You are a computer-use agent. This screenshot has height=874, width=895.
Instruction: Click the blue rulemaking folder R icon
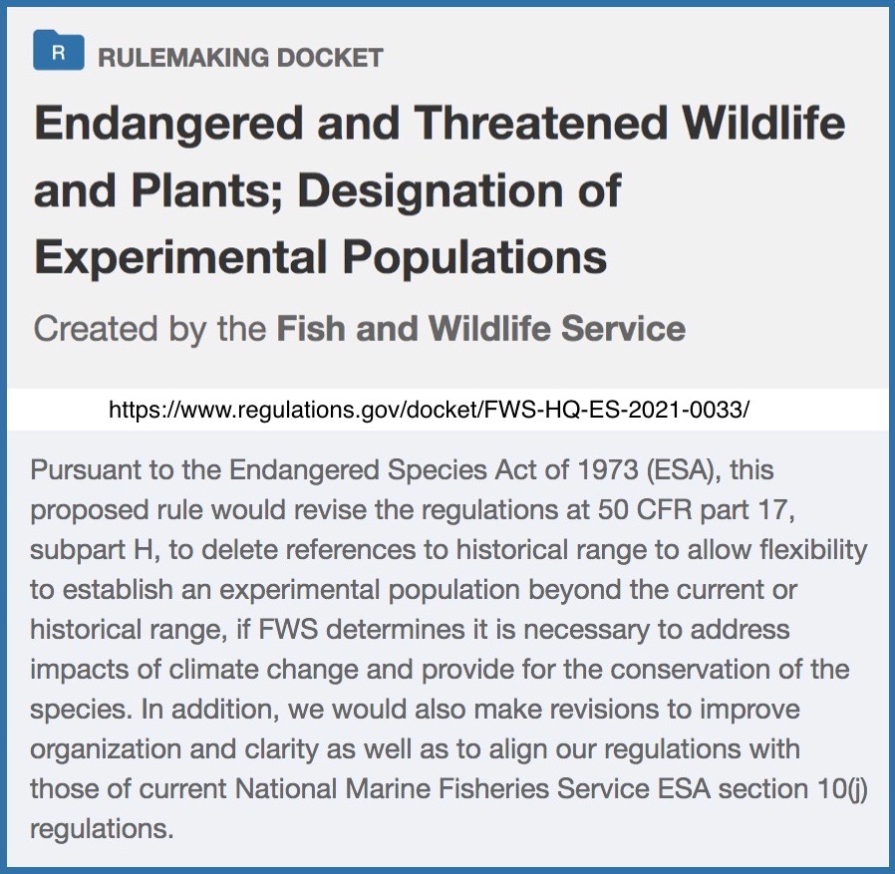59,50
